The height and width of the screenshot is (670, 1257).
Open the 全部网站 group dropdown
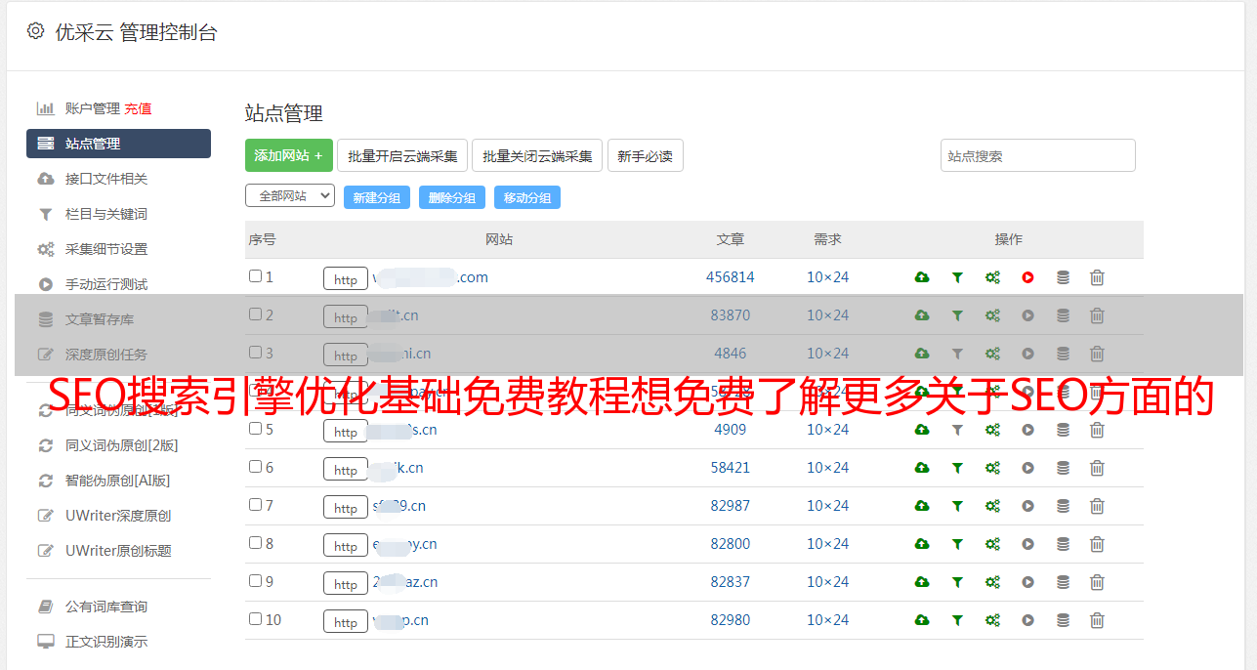click(290, 195)
